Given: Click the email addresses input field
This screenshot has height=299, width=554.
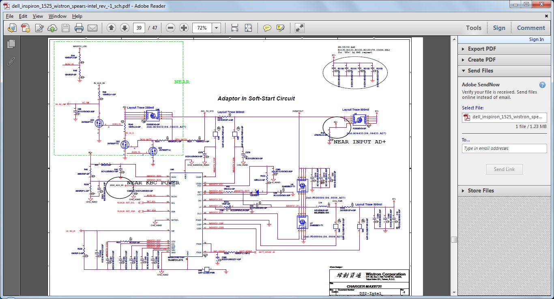Looking at the screenshot, I should point(504,148).
